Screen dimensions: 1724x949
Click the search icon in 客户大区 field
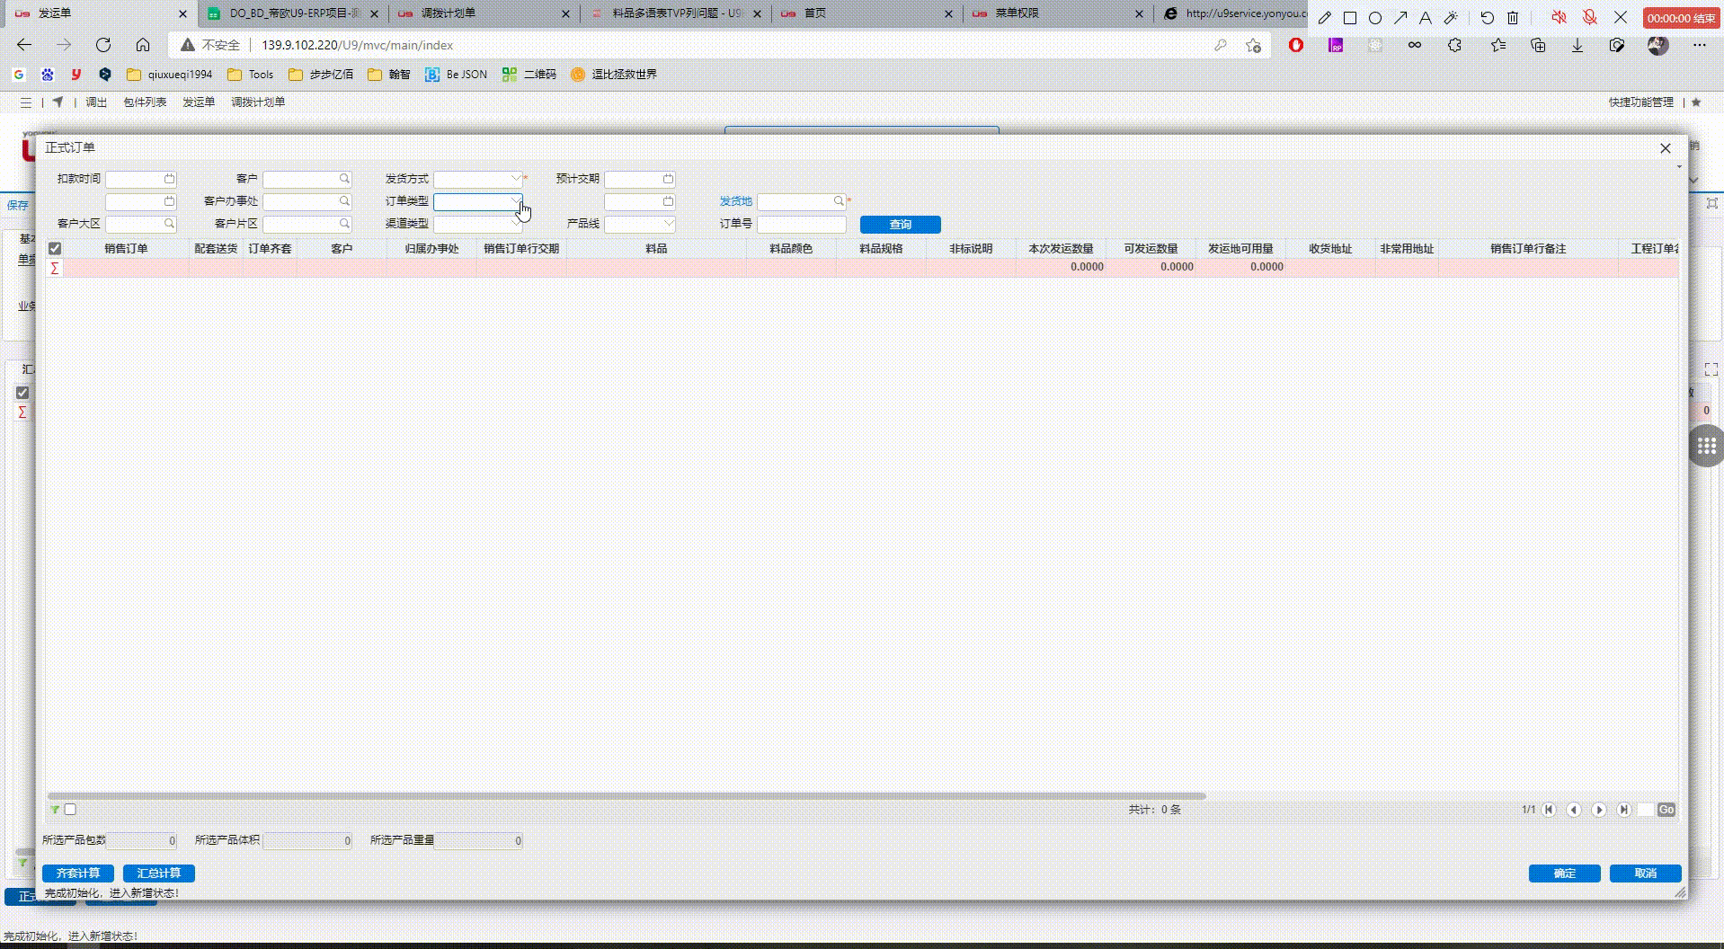click(169, 224)
